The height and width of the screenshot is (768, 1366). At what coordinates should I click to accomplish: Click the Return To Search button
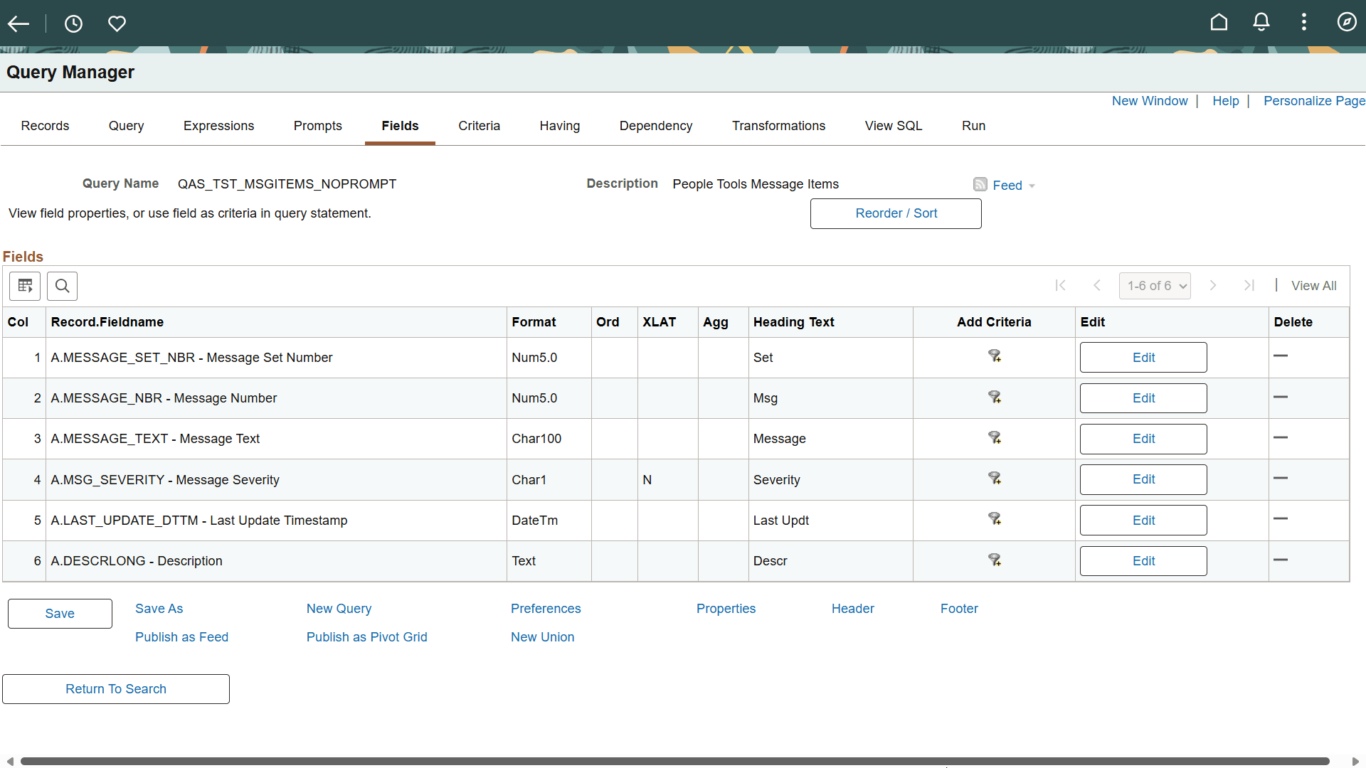(115, 688)
